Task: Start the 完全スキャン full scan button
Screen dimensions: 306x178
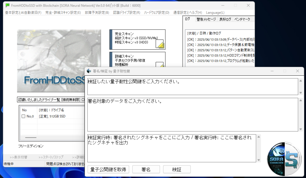Action: tap(137, 39)
